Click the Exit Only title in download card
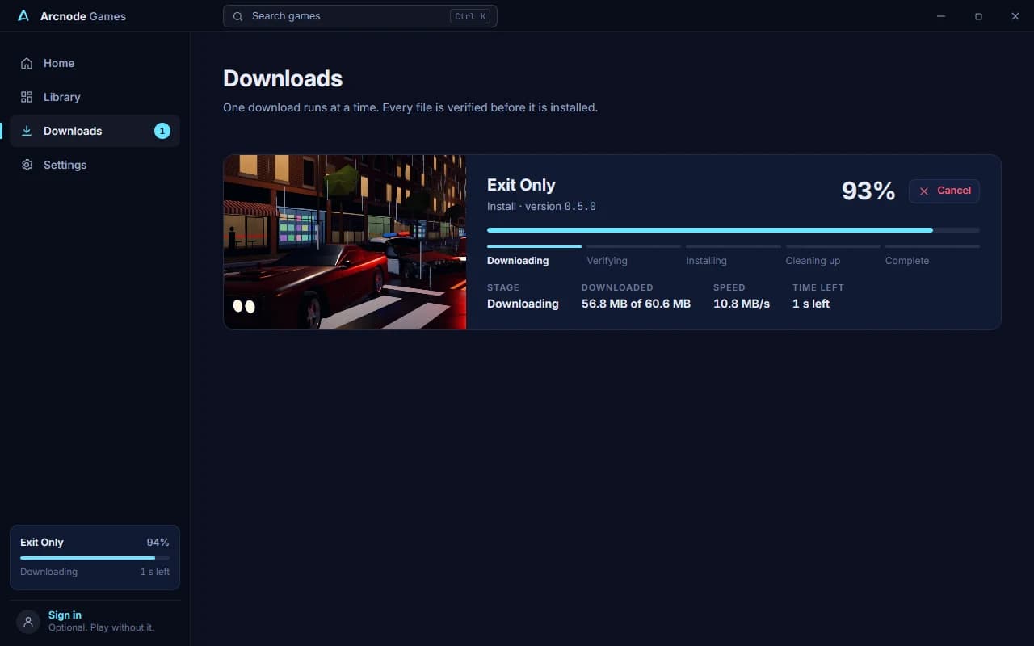Viewport: 1034px width, 646px height. coord(521,185)
